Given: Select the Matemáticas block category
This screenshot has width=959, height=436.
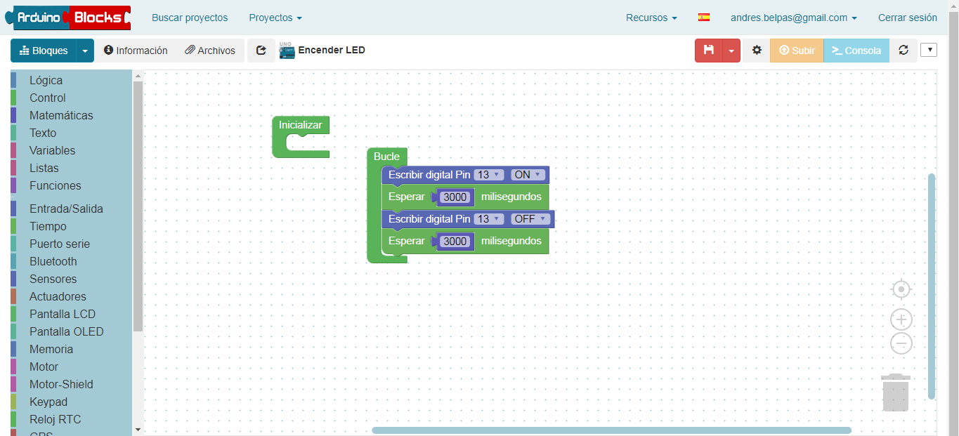Looking at the screenshot, I should (71, 115).
